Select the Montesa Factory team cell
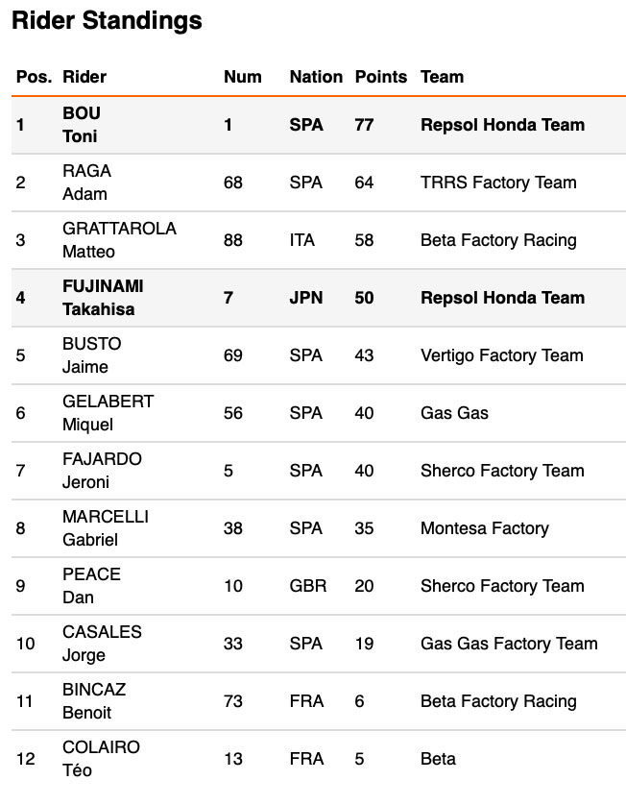This screenshot has height=805, width=626. (x=484, y=528)
